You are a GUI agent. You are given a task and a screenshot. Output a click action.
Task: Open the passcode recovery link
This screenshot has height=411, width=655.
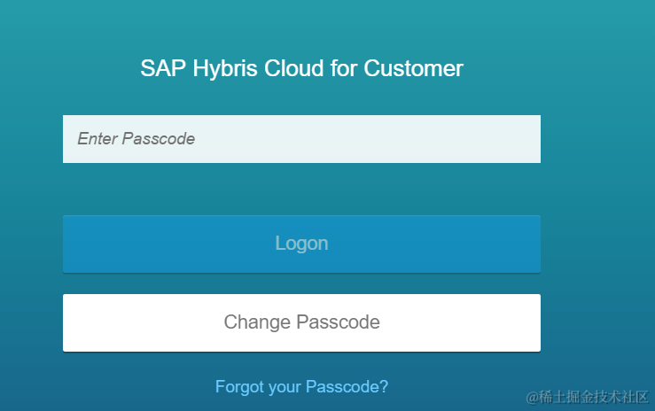(x=301, y=387)
